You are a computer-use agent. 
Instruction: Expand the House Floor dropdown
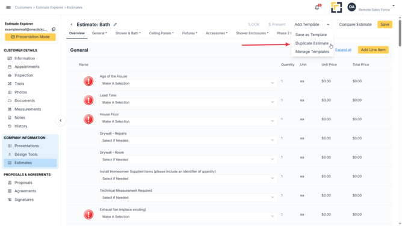(188, 121)
